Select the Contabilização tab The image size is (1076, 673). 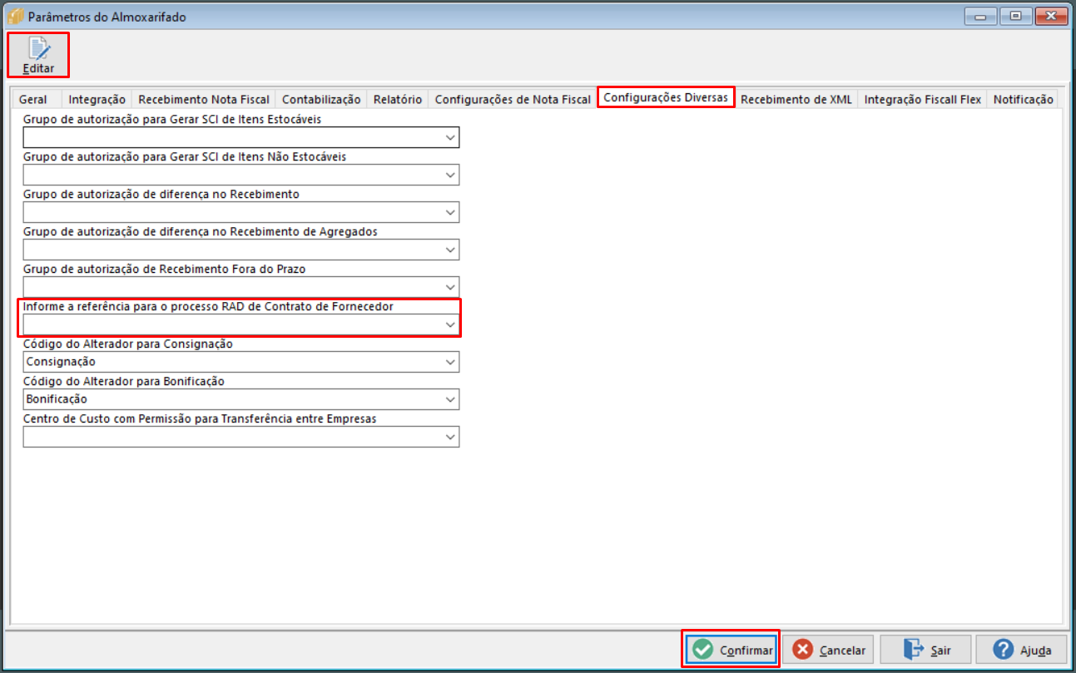321,99
